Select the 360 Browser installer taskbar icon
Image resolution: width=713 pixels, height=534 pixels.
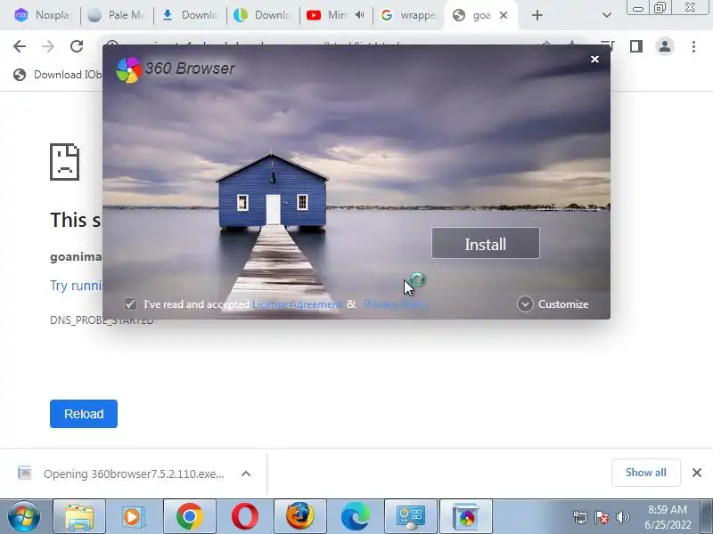click(x=466, y=516)
